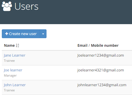
Task: Select email joelearner4321@gmail.com
Action: (101, 70)
